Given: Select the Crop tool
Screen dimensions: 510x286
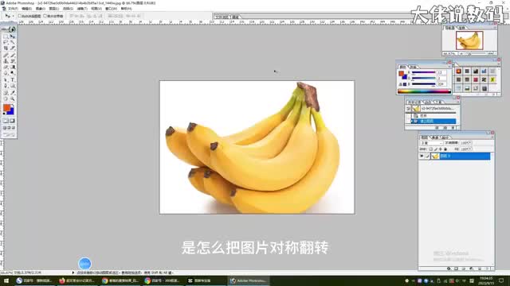Looking at the screenshot, I should (x=6, y=48).
